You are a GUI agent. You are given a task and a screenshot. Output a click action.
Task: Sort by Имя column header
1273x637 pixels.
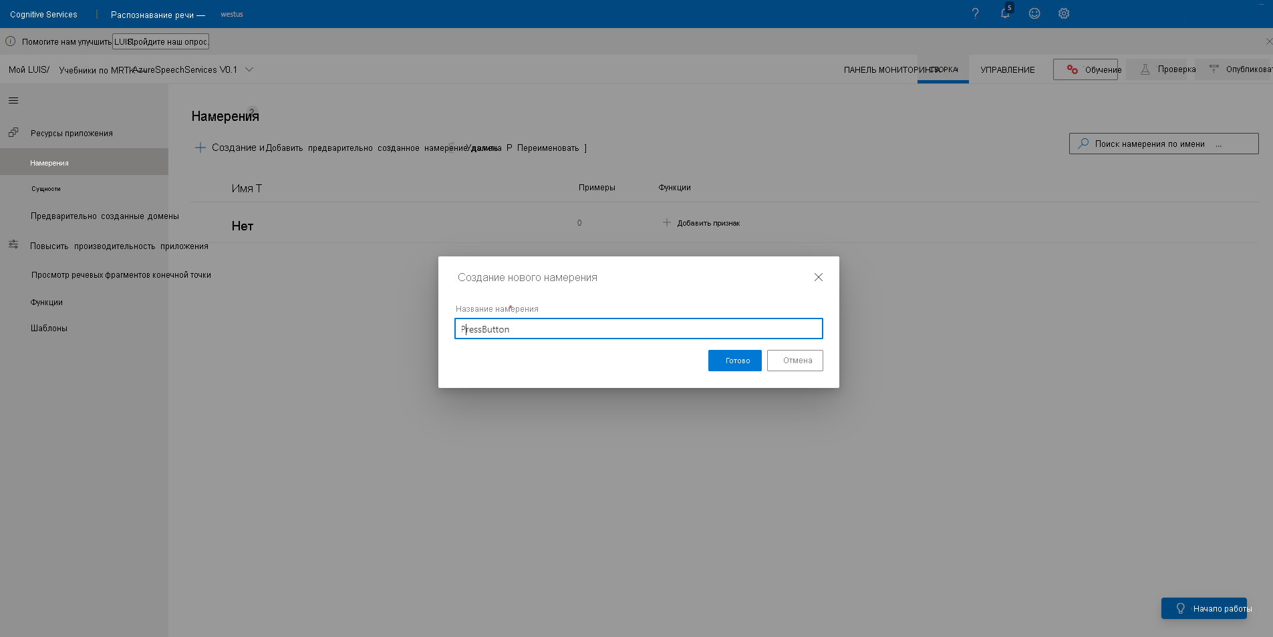click(x=247, y=188)
